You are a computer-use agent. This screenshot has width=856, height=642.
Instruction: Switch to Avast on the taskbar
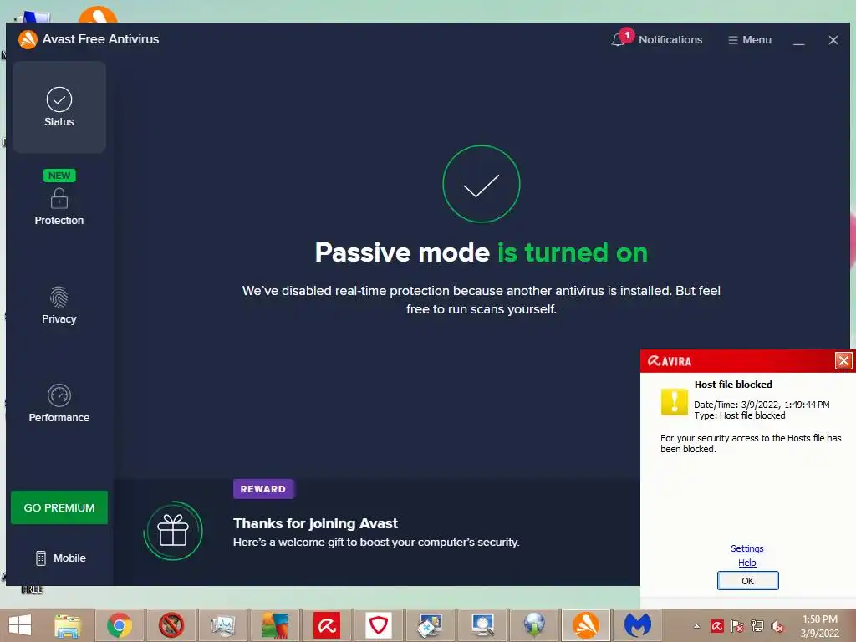(x=586, y=625)
